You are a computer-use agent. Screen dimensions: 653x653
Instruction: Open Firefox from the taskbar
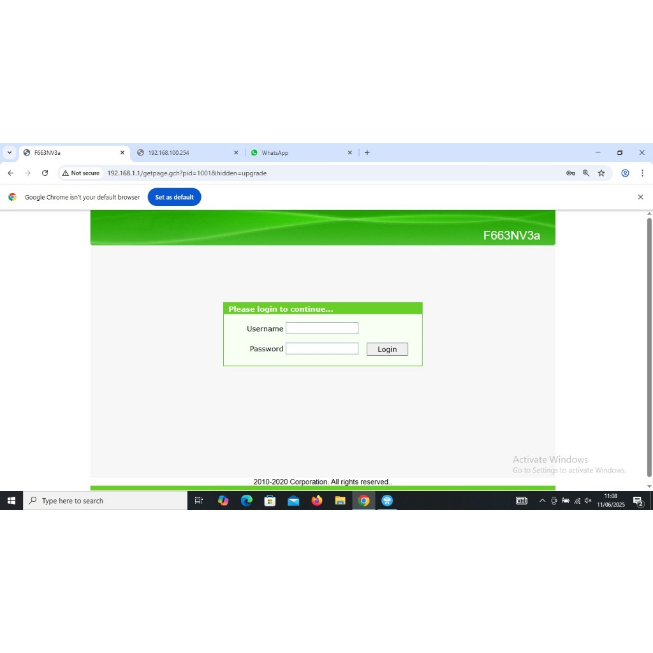click(317, 501)
